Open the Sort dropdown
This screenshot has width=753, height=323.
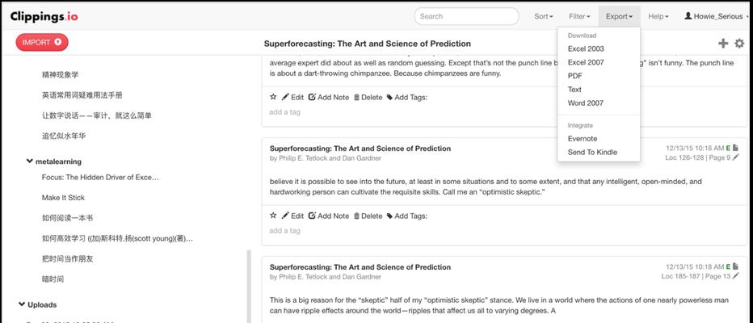point(544,16)
